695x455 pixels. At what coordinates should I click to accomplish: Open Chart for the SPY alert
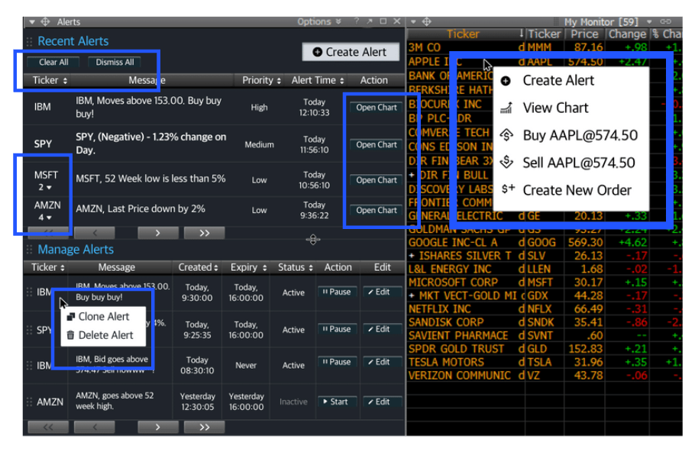pos(377,144)
